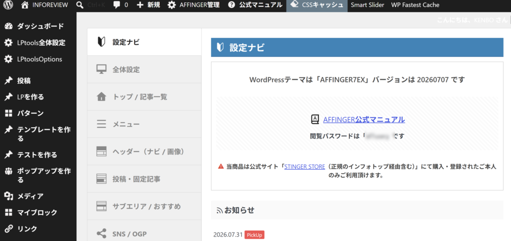This screenshot has height=241, width=511.
Task: Open WP Fastest Cache menu
Action: click(415, 5)
